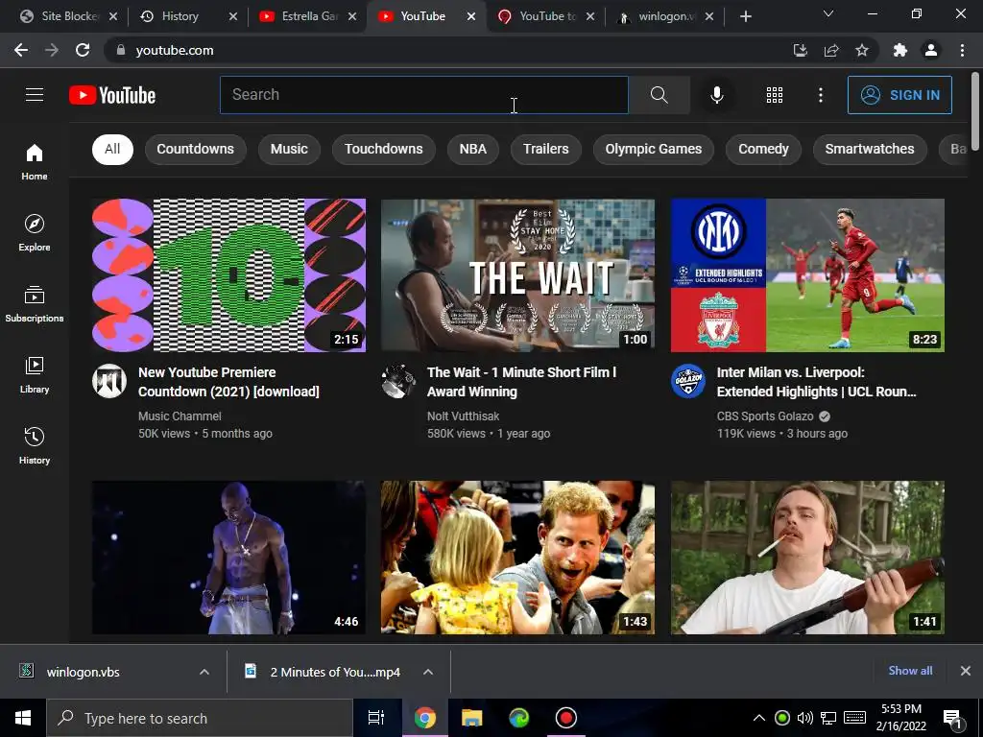Select the Music filter chip
Image resolution: width=983 pixels, height=737 pixels.
click(x=289, y=149)
